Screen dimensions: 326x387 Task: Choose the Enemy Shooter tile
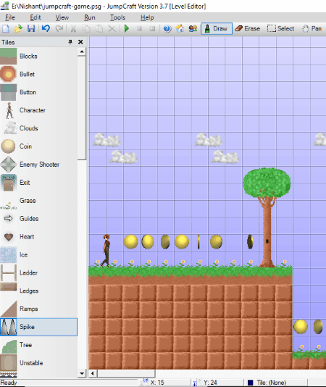pyautogui.click(x=38, y=164)
